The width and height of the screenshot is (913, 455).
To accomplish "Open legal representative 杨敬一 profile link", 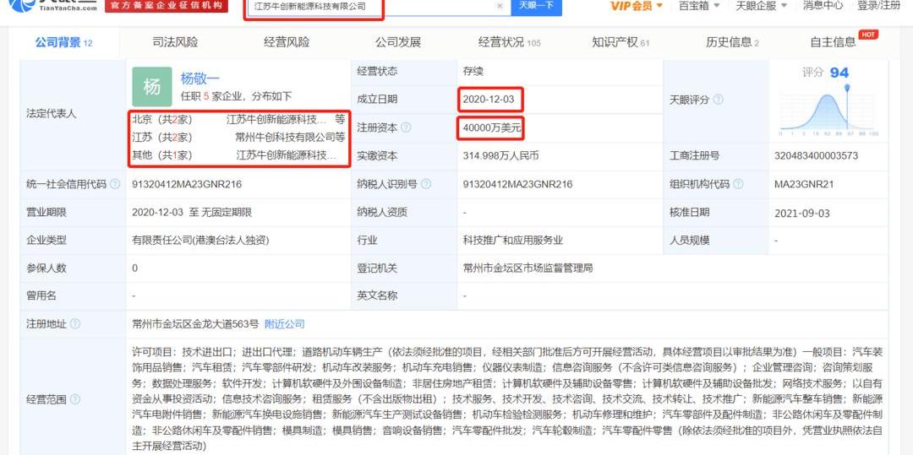I will click(x=200, y=79).
